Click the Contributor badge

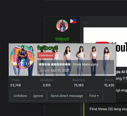click(46, 55)
